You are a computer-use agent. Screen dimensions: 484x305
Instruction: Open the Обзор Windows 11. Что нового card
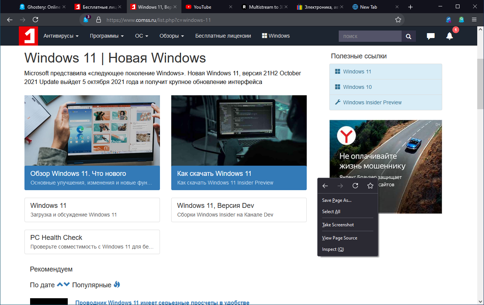[x=92, y=178]
